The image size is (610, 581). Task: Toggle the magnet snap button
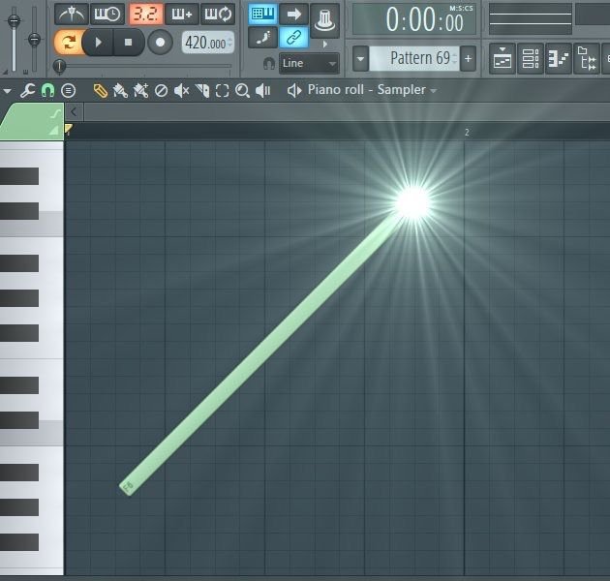[x=46, y=90]
